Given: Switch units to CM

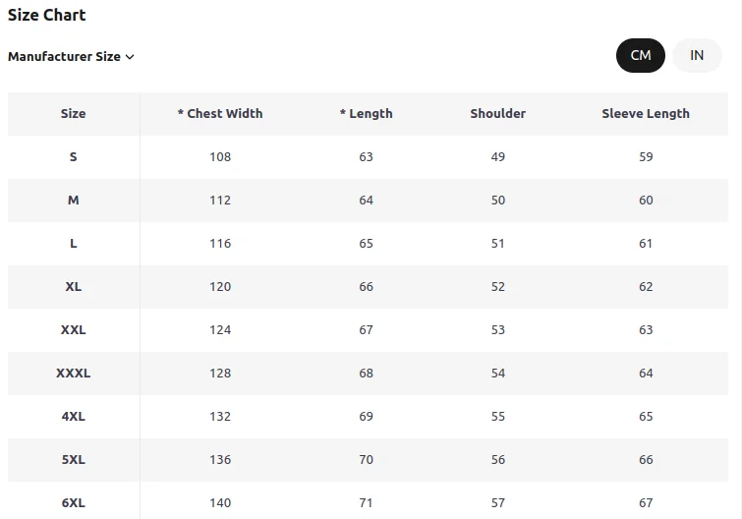Looking at the screenshot, I should 640,55.
